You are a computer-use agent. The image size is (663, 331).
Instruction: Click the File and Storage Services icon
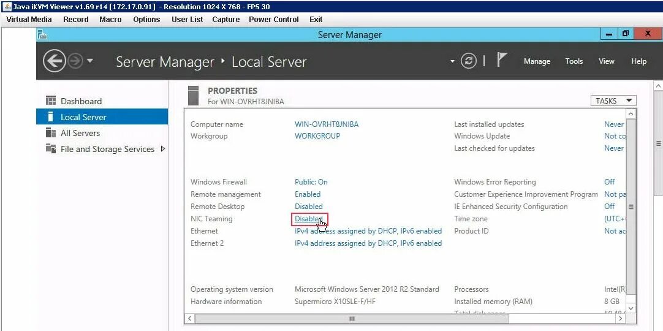click(51, 148)
